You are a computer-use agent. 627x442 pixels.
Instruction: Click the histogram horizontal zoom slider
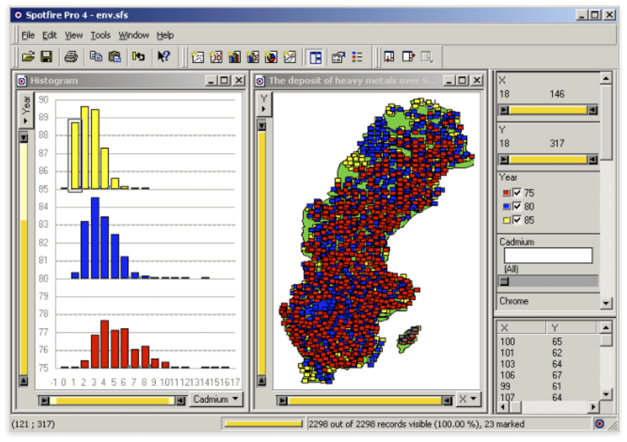pos(112,400)
